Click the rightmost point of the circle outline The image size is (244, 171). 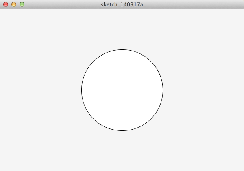[x=163, y=90]
